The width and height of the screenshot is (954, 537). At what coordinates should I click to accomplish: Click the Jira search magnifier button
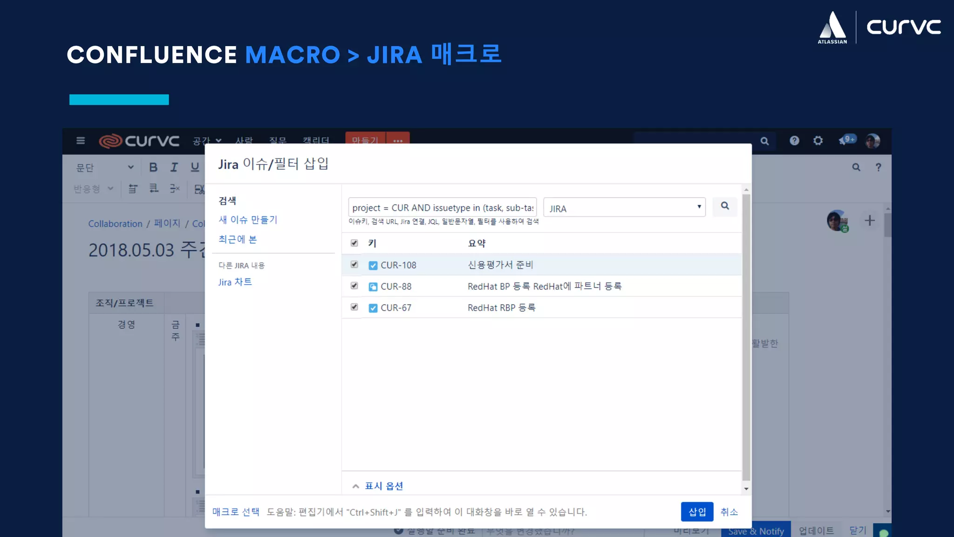(x=725, y=206)
